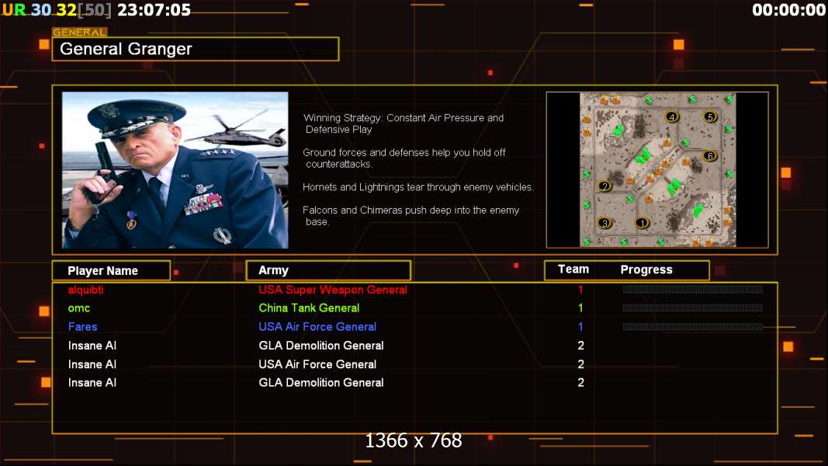This screenshot has width=828, height=466.
Task: Click start position marker 4 on the minimap
Action: coord(672,116)
